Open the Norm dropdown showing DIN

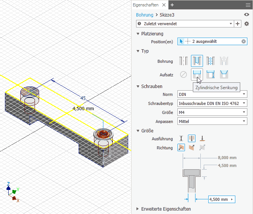point(212,94)
